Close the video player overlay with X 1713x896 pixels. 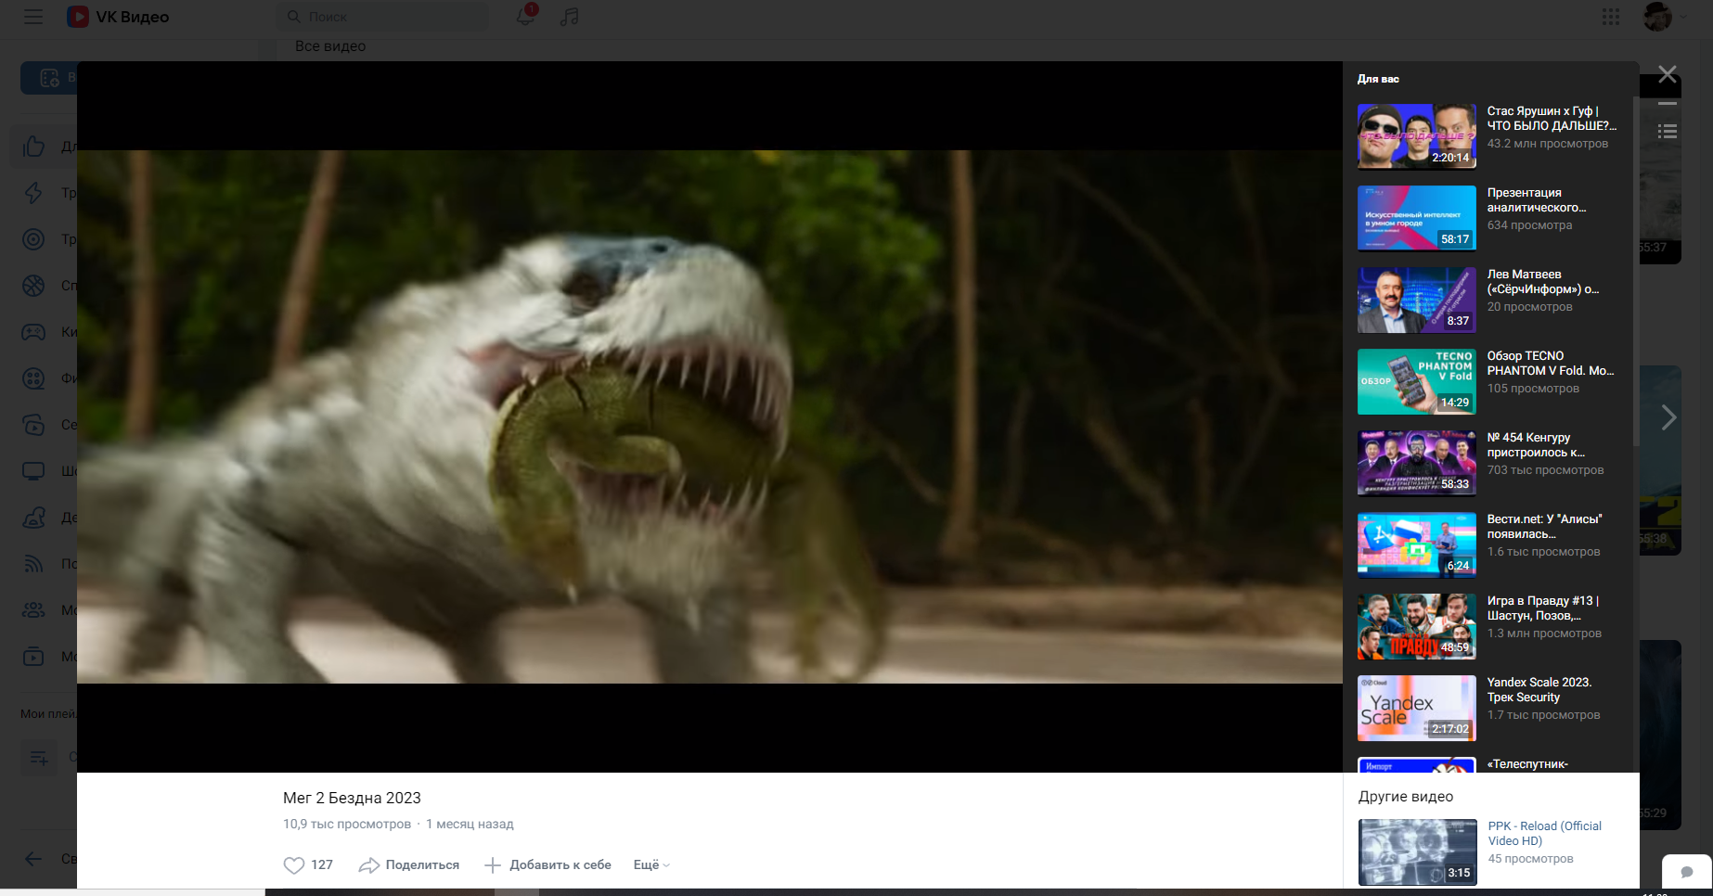tap(1668, 74)
